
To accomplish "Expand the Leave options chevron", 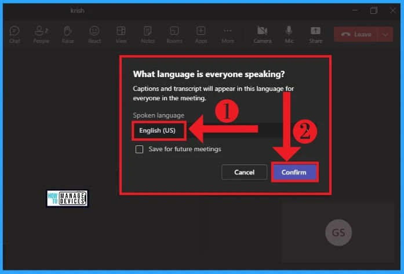I will (385, 34).
